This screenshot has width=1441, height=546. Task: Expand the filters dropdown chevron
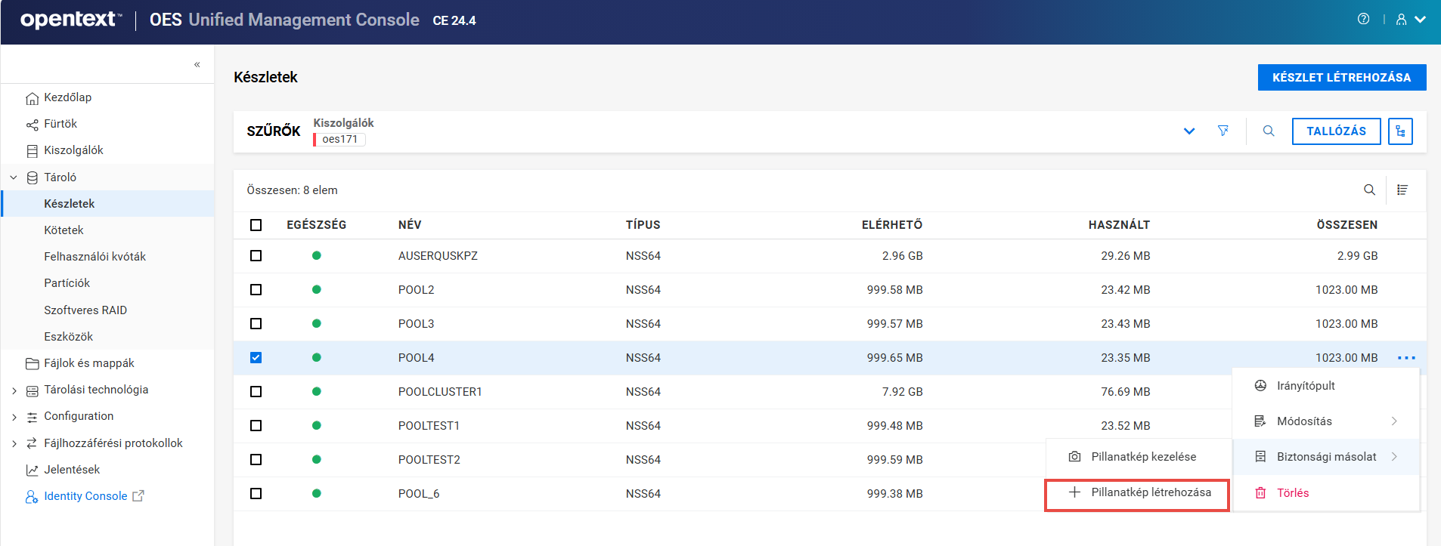tap(1189, 131)
